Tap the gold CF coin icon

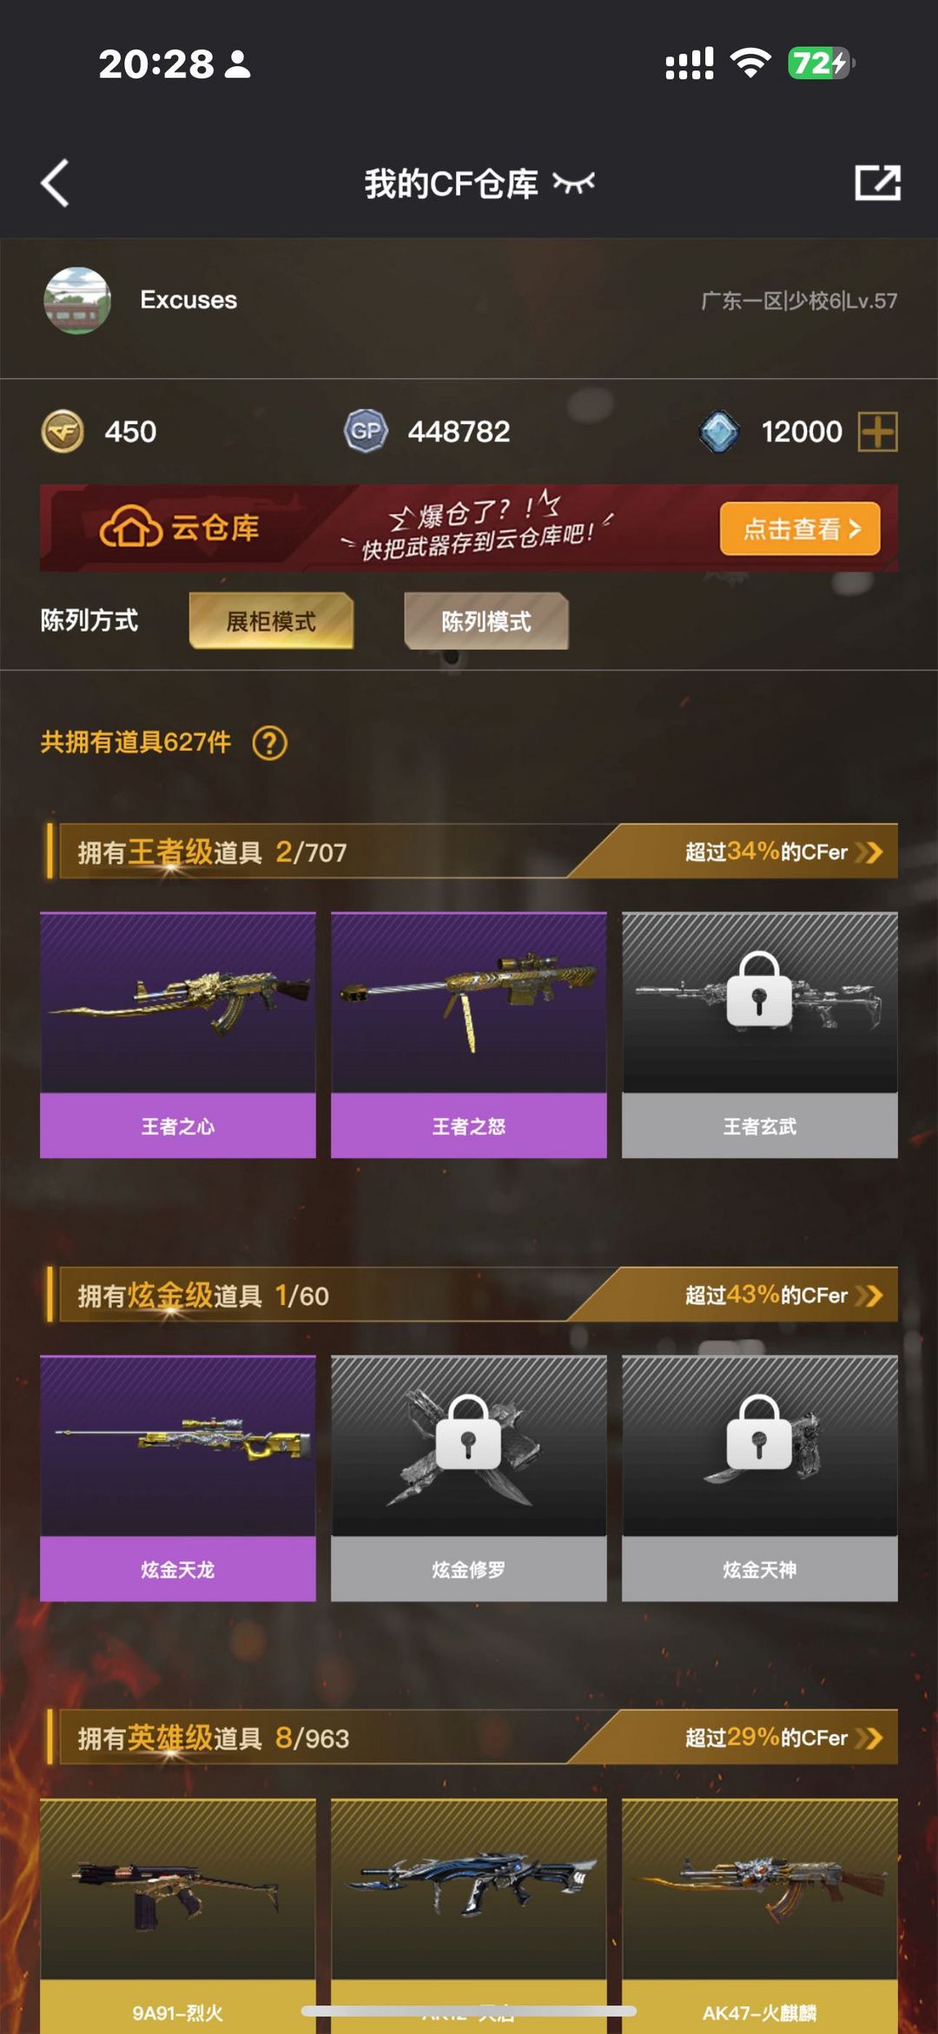pos(63,432)
